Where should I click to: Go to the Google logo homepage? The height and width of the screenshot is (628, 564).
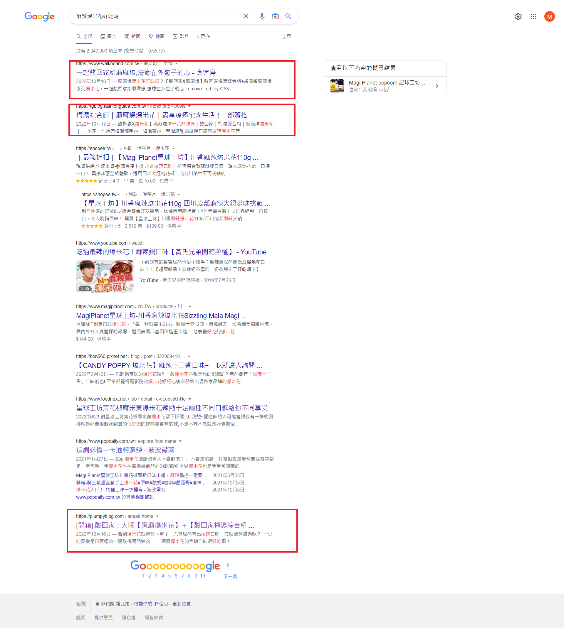pyautogui.click(x=39, y=16)
